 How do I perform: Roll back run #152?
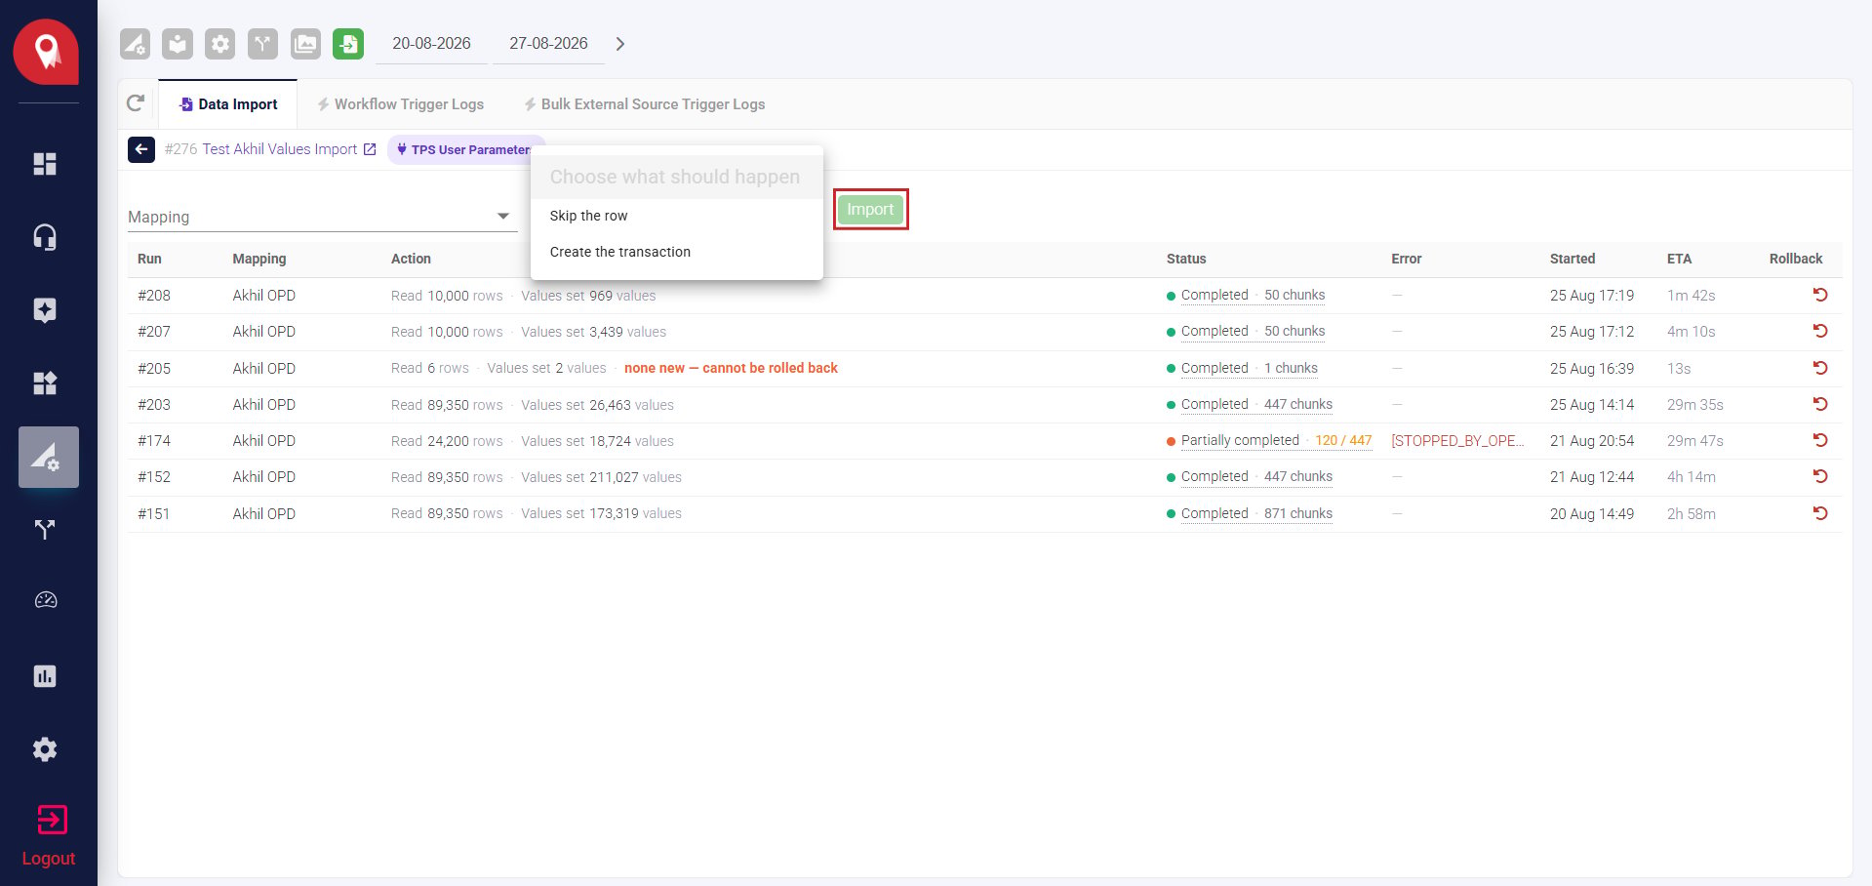[x=1820, y=476]
